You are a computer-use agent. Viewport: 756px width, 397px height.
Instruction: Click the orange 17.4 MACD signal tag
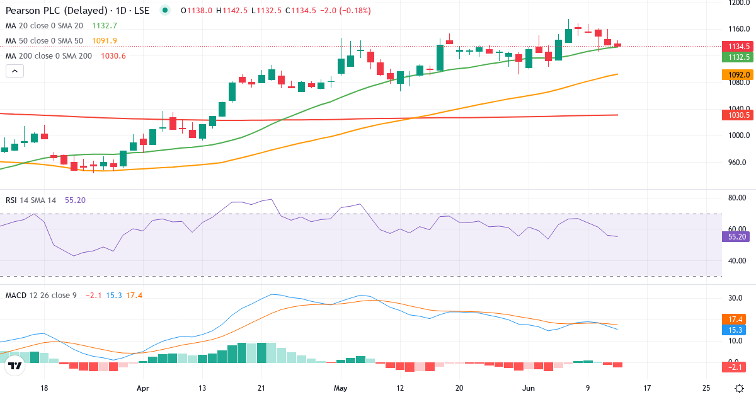(734, 319)
